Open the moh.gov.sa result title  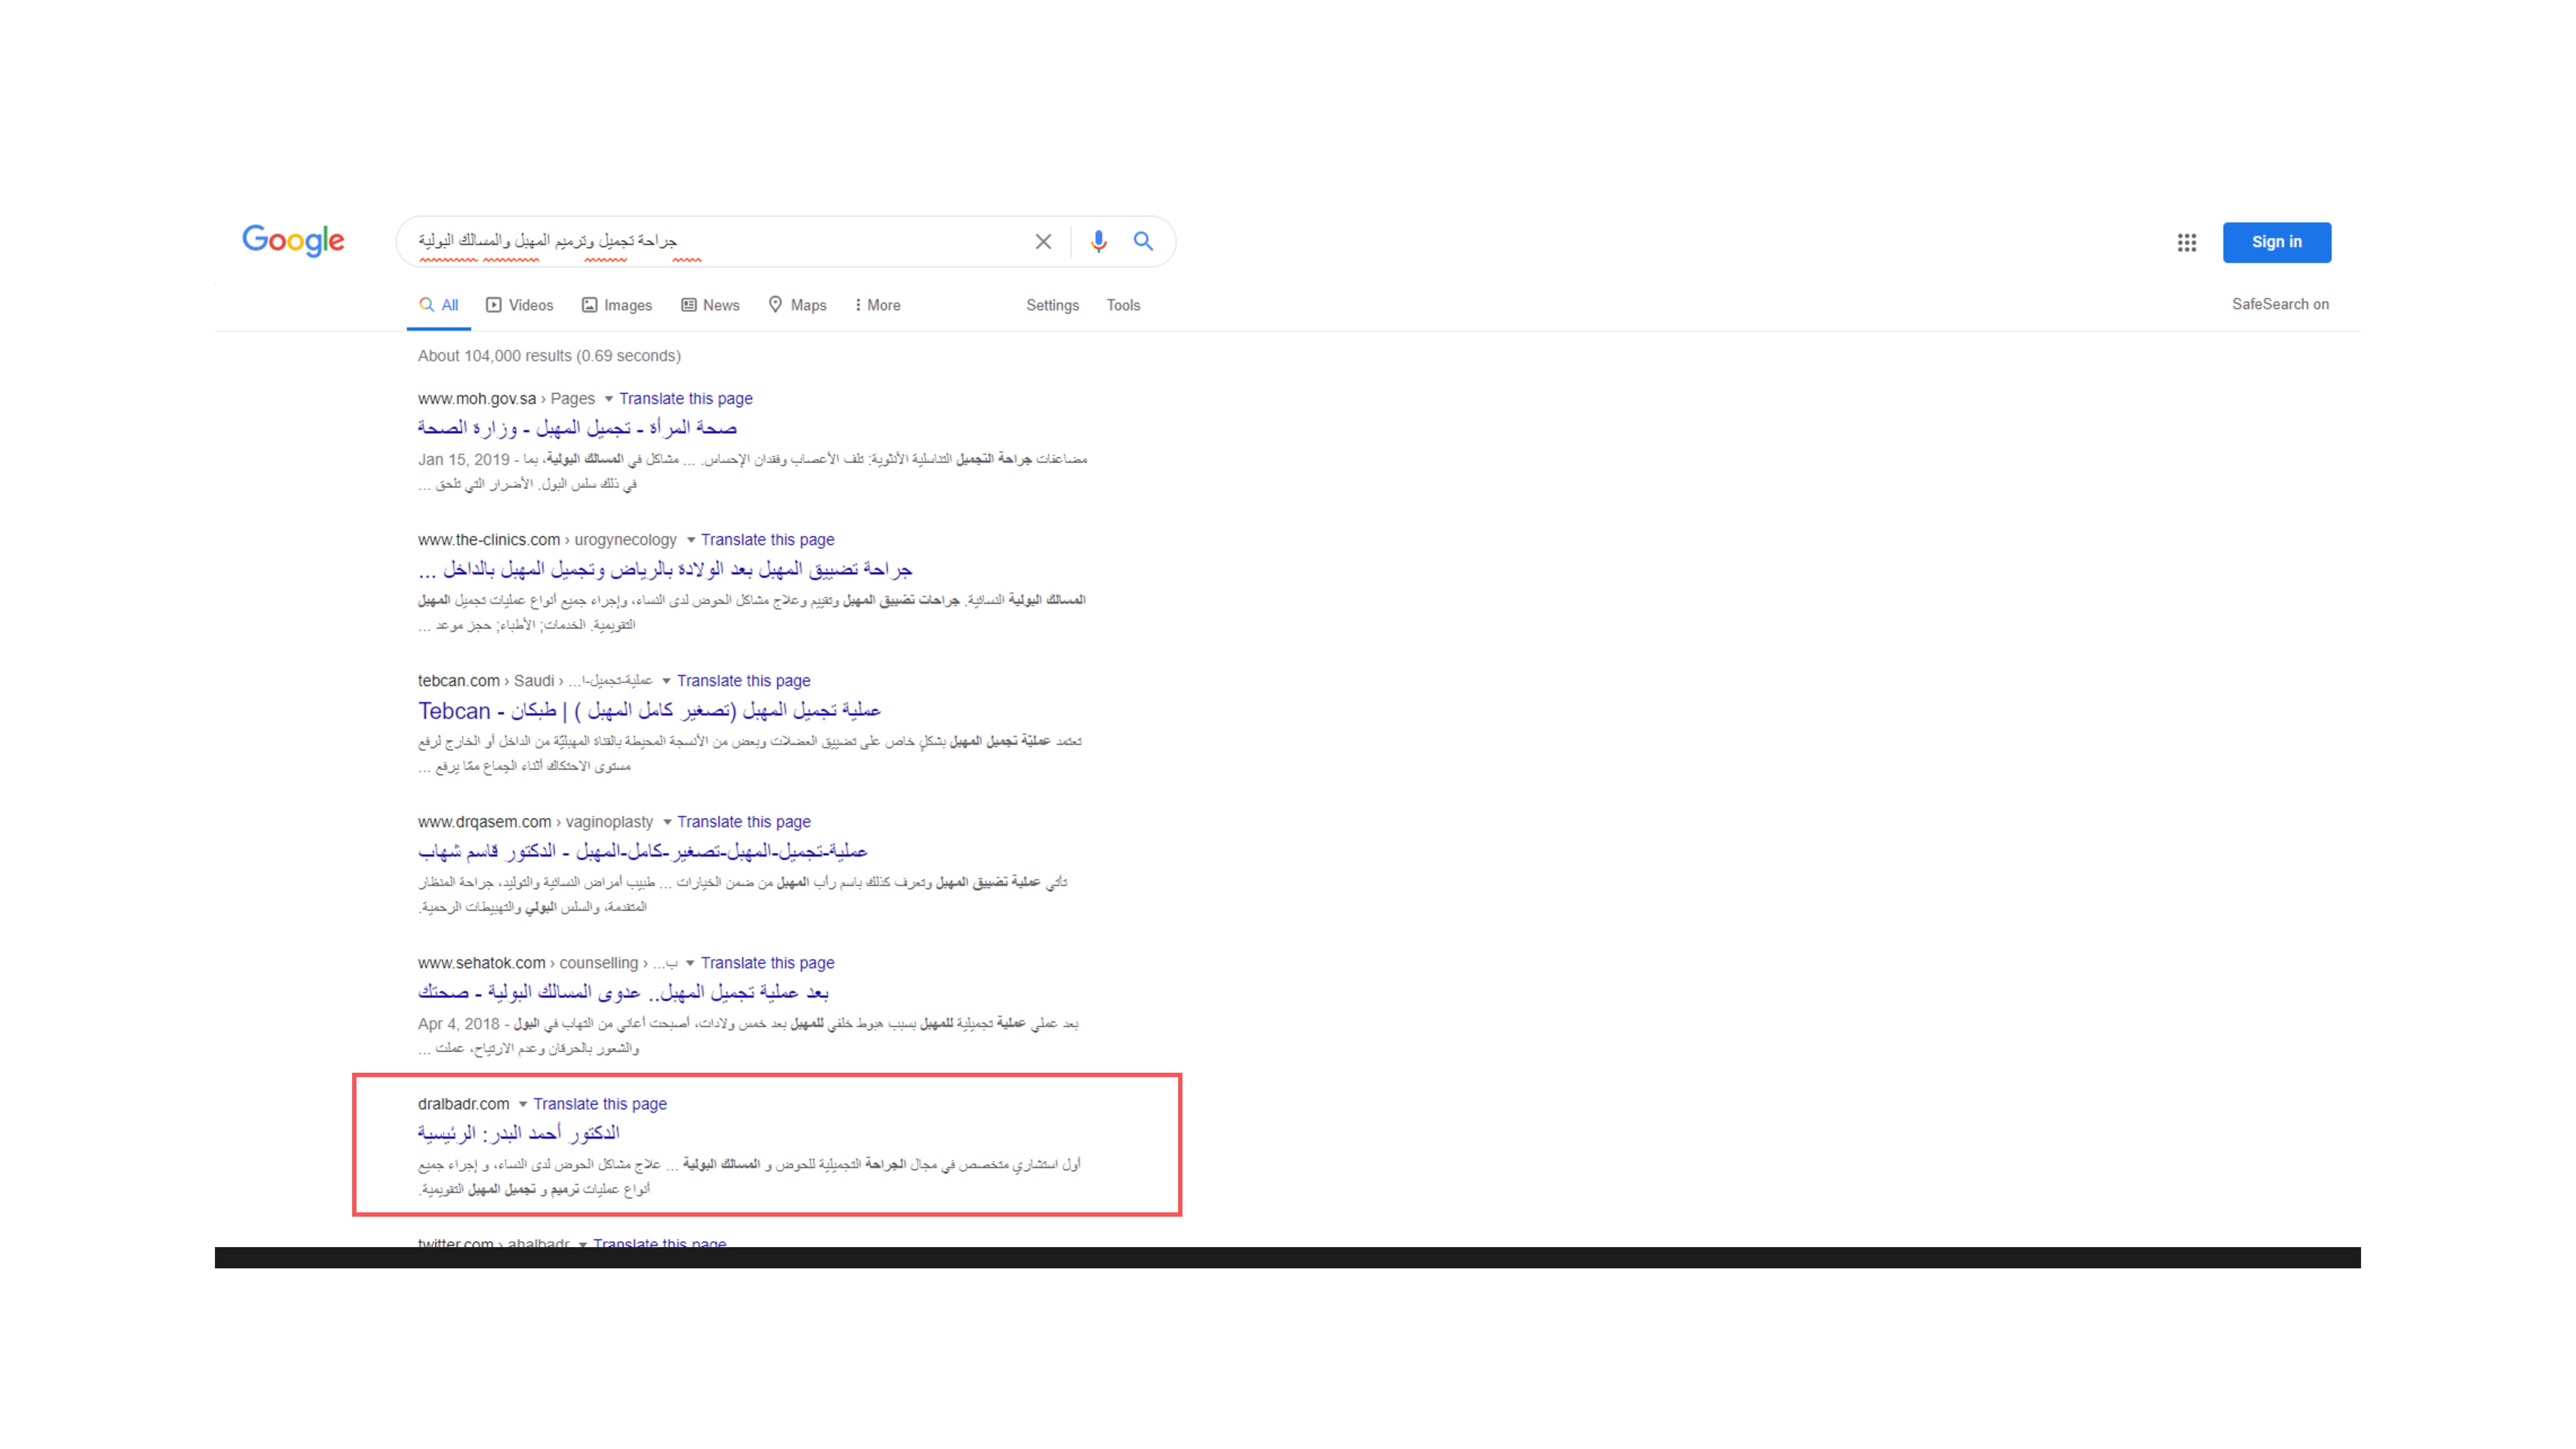tap(577, 428)
